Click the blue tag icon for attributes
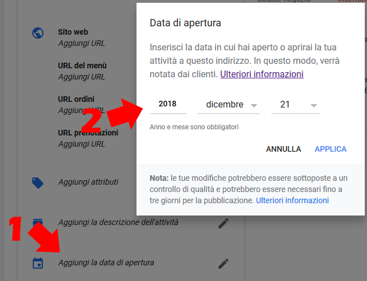 tap(37, 183)
